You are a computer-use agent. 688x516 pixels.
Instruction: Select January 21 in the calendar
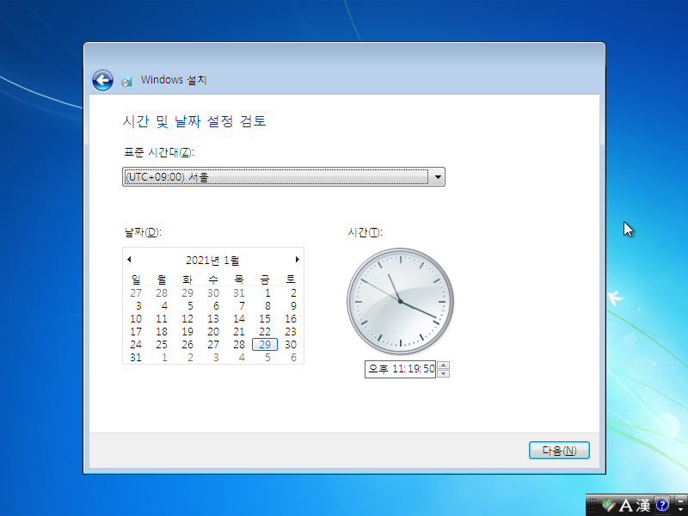[x=239, y=332]
